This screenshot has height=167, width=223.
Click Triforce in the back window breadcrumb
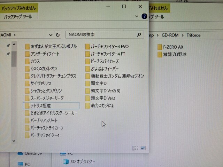(194, 35)
